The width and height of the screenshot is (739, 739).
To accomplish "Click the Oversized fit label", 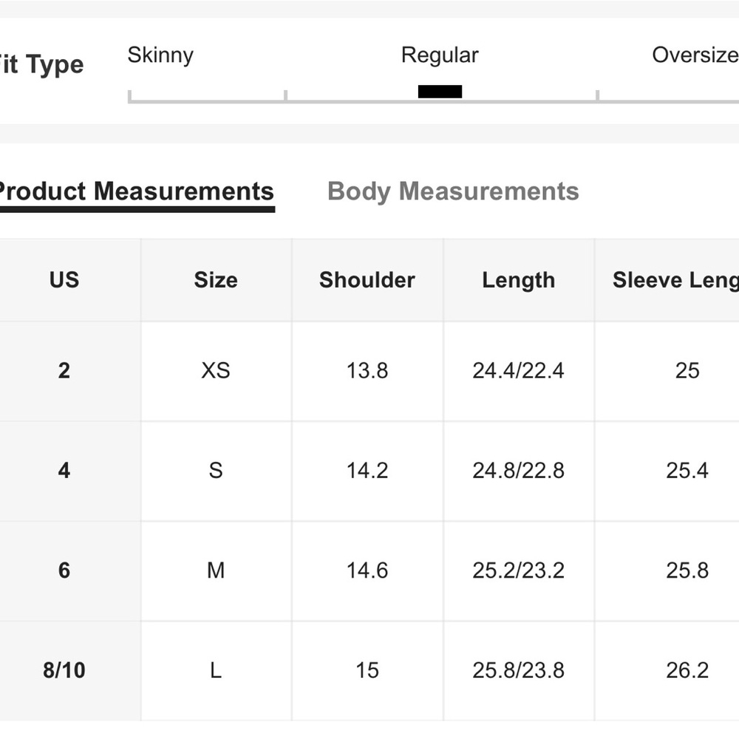I will [x=695, y=55].
